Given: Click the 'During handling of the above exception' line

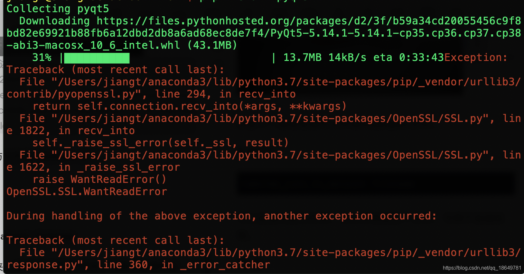Looking at the screenshot, I should point(221,216).
